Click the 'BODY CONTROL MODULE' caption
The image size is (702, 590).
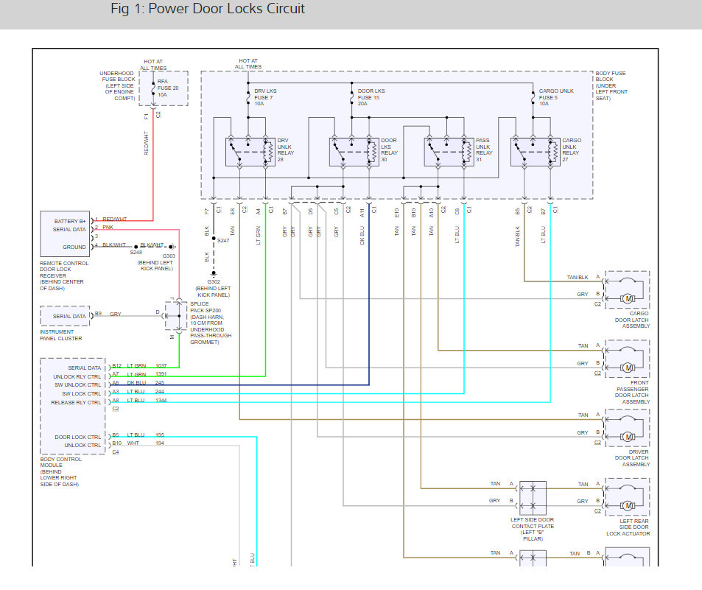point(61,472)
